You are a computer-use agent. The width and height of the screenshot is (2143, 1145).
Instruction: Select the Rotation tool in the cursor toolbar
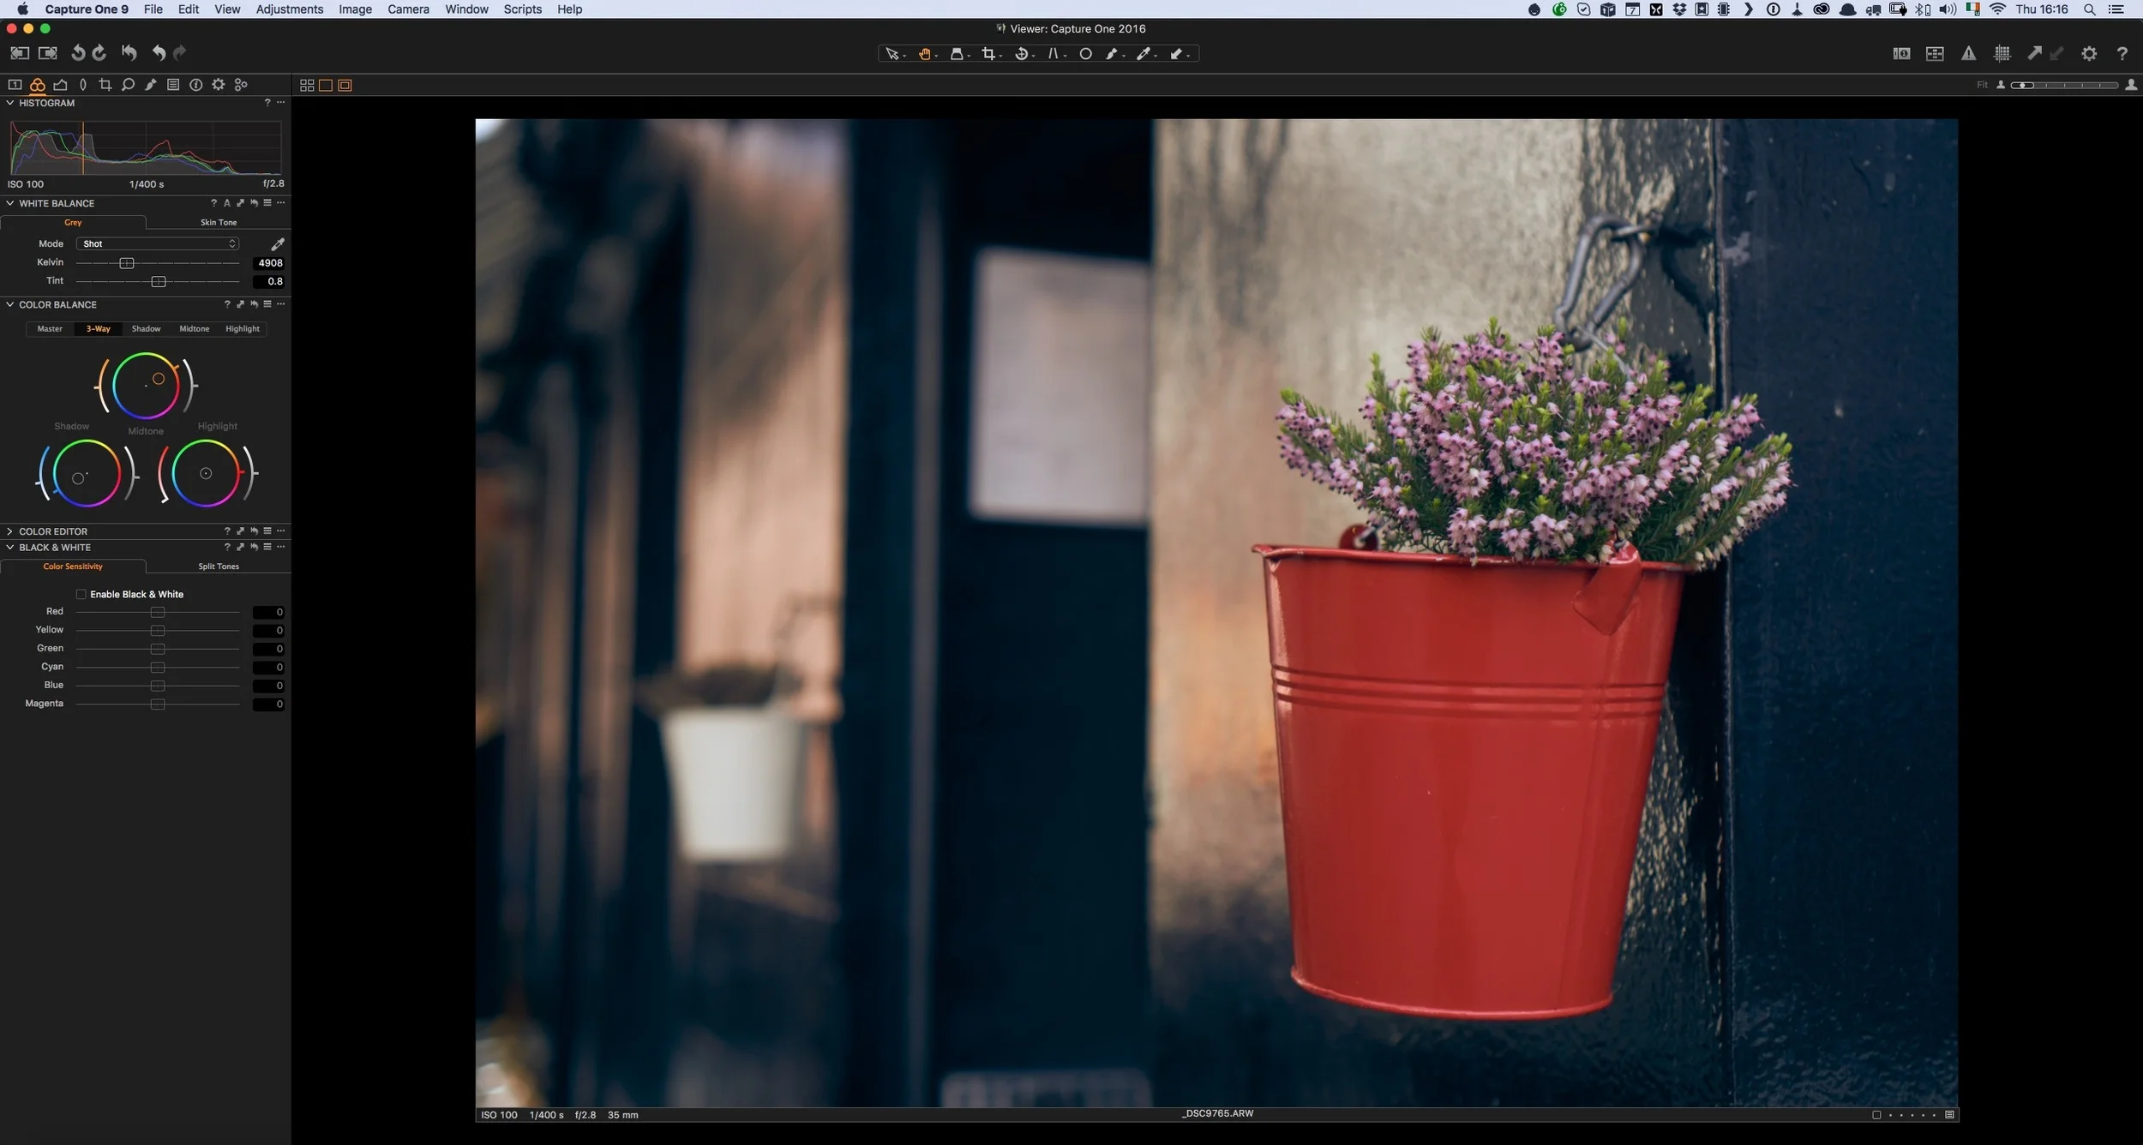pos(1023,53)
